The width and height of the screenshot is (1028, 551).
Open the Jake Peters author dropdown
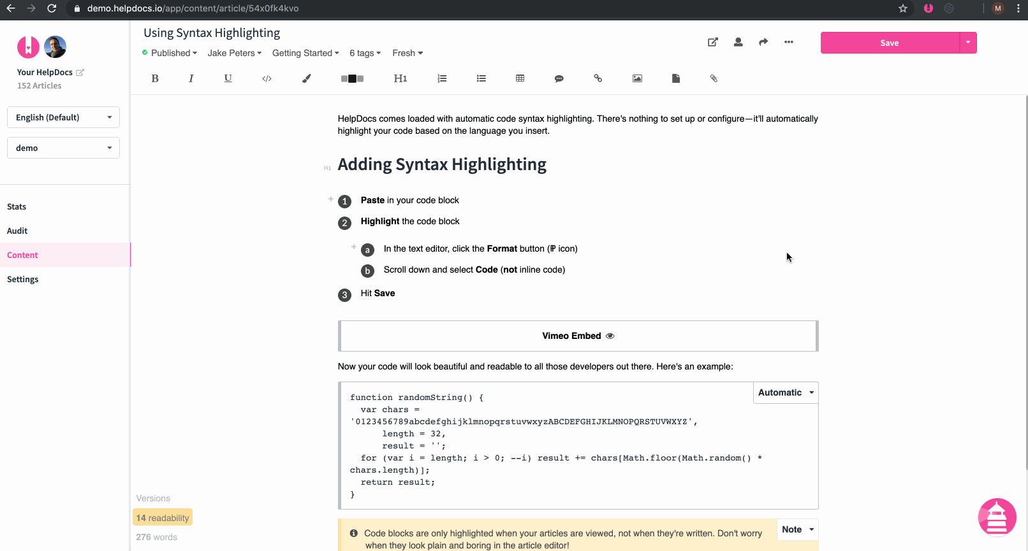(x=235, y=53)
